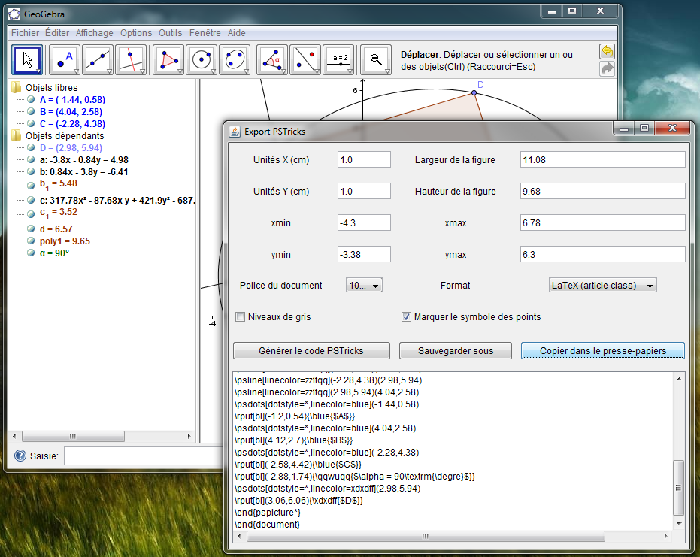Select the Reflect about line tool
The width and height of the screenshot is (700, 557).
[x=305, y=59]
